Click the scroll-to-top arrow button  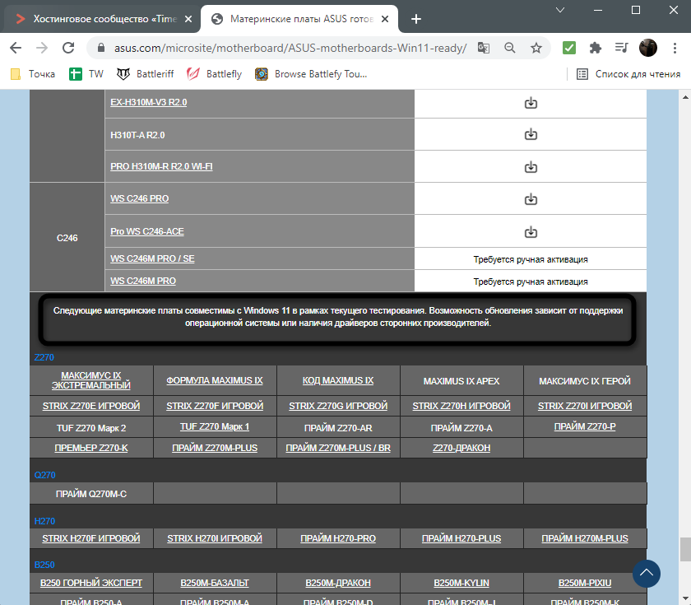point(647,573)
